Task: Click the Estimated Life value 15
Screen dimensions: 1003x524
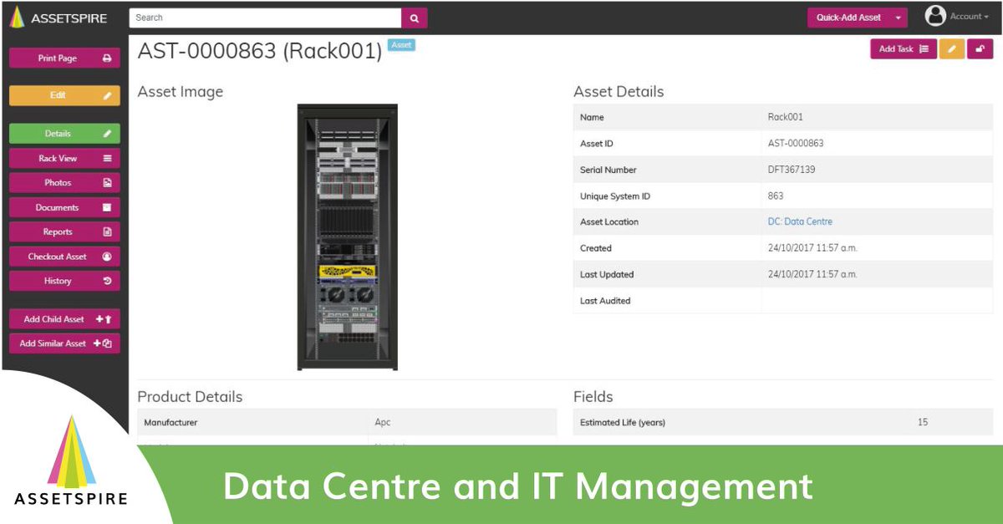Action: tap(923, 423)
